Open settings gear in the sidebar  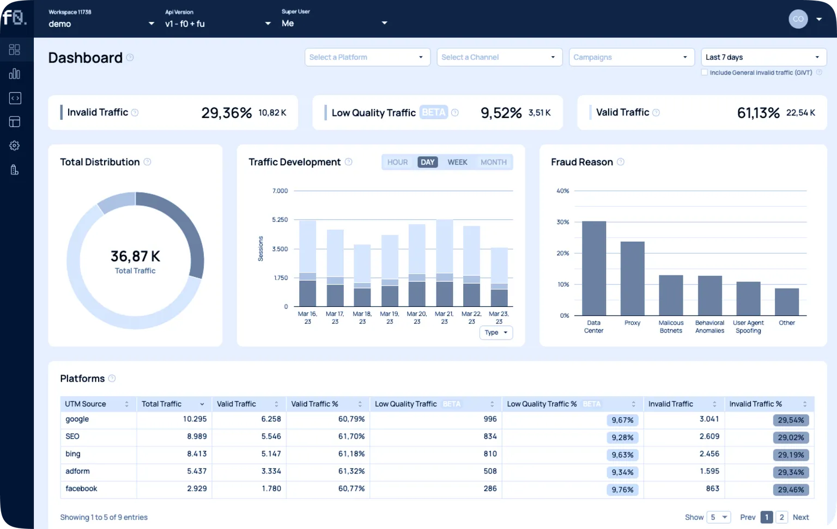pyautogui.click(x=15, y=146)
